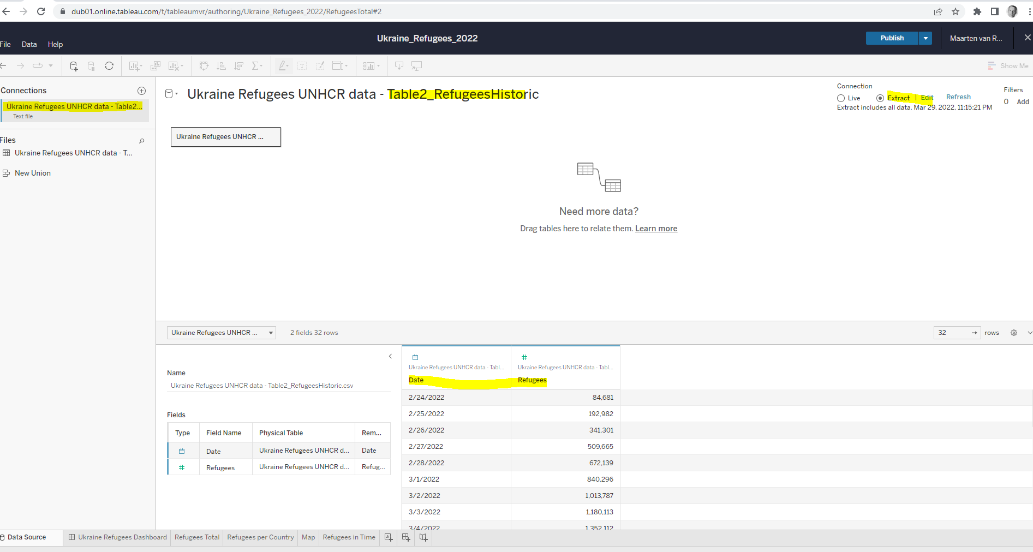Click Edit extract link
The height and width of the screenshot is (552, 1033).
[x=927, y=98]
